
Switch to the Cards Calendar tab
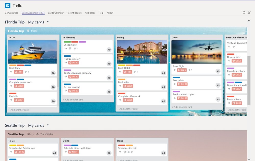(x=56, y=13)
